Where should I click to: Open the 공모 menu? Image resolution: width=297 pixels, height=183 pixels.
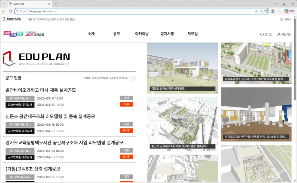click(x=116, y=34)
